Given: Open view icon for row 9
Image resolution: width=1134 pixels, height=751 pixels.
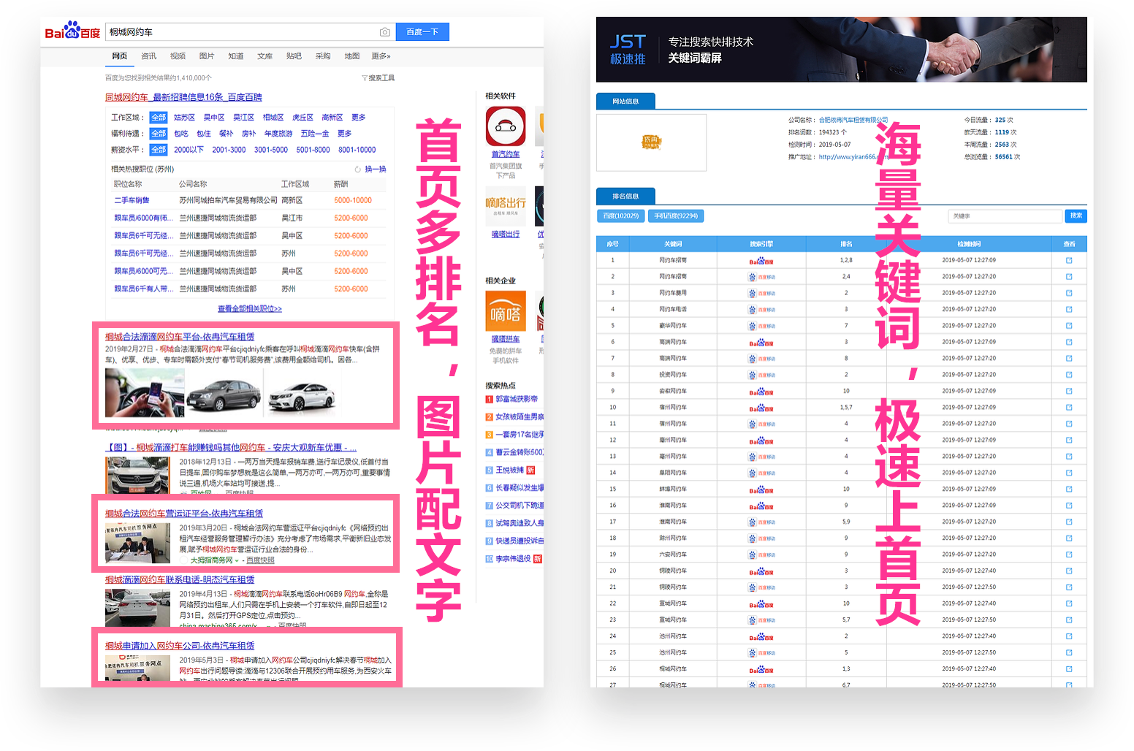Looking at the screenshot, I should point(1069,391).
